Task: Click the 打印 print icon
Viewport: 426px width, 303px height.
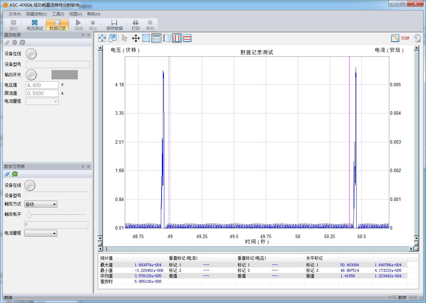Action: [x=135, y=25]
